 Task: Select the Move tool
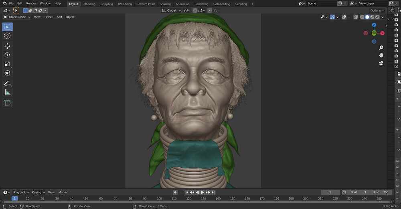pyautogui.click(x=7, y=46)
